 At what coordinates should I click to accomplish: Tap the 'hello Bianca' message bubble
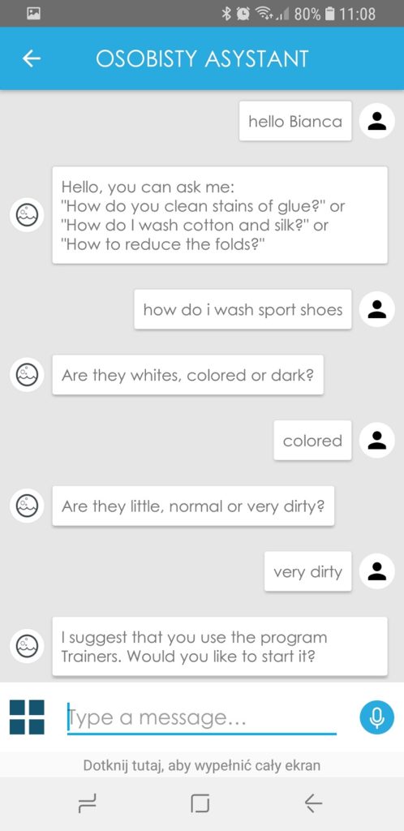click(x=295, y=122)
